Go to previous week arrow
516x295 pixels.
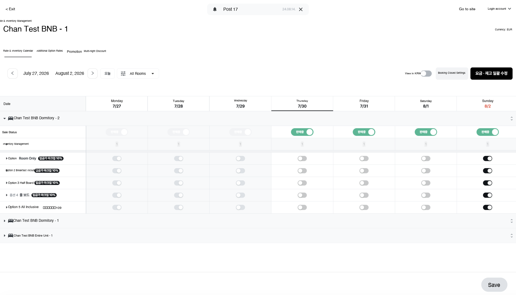point(12,73)
